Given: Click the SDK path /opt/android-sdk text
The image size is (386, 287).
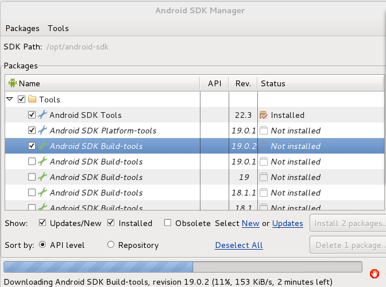Looking at the screenshot, I should click(x=78, y=47).
